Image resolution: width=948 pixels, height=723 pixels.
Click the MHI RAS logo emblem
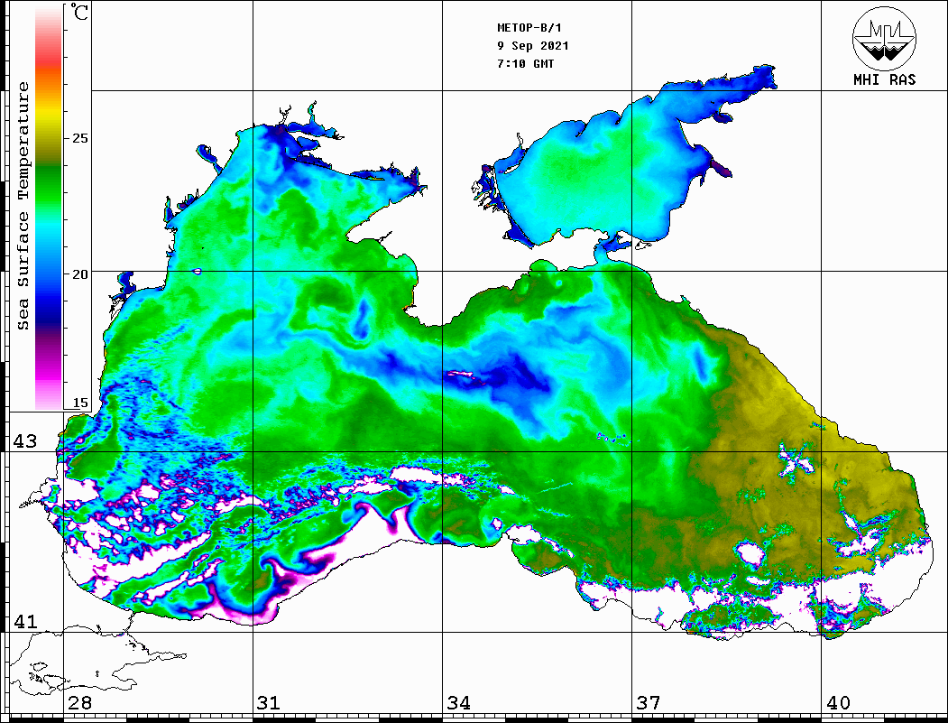885,38
